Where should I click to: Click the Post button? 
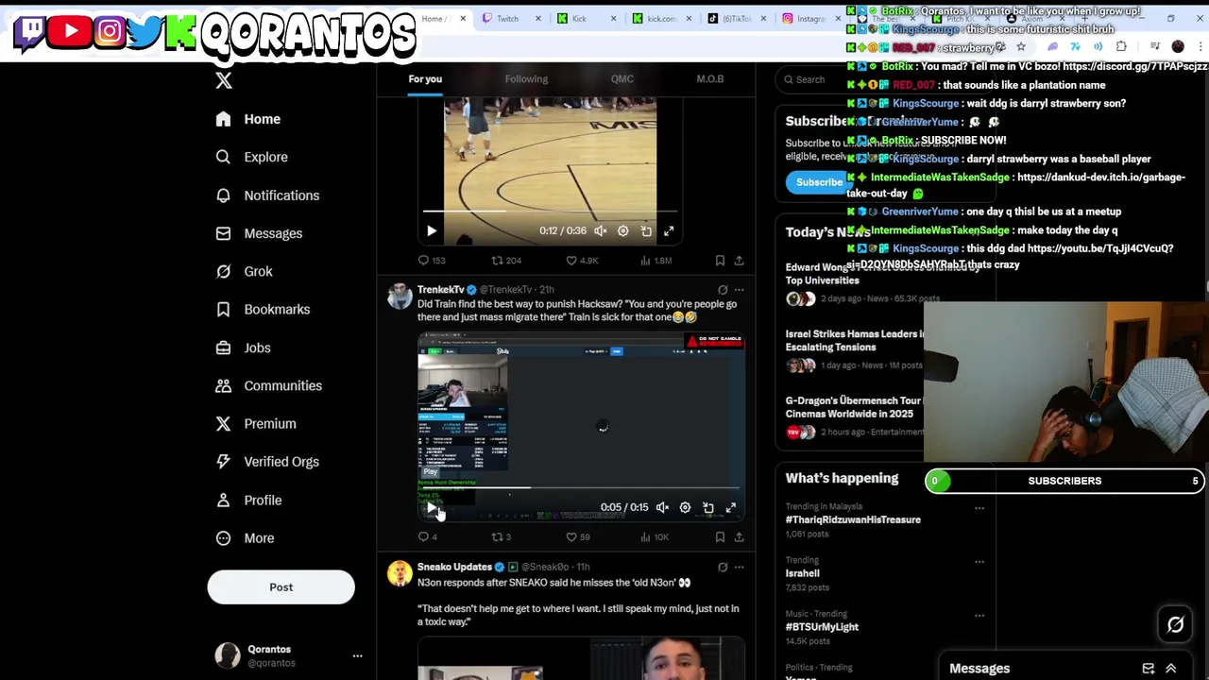pos(281,587)
